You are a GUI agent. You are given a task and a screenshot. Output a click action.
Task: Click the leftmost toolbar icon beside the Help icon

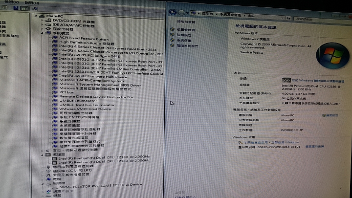(4, 7)
